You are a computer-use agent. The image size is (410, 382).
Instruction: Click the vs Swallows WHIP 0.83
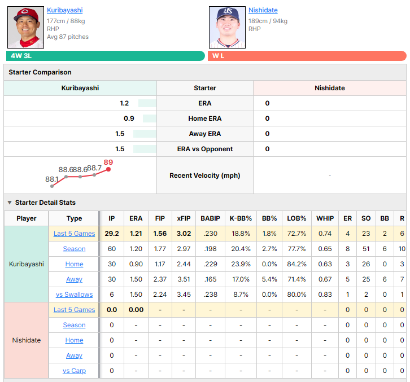(x=325, y=295)
